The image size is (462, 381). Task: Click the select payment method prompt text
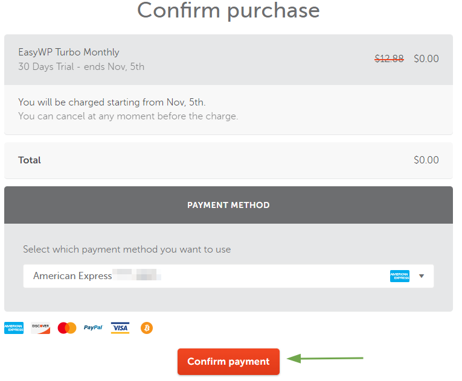click(x=127, y=250)
